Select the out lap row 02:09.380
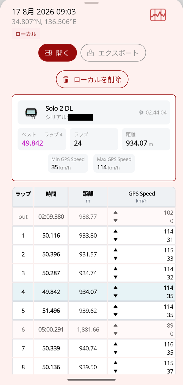This screenshot has height=385, width=183. pyautogui.click(x=94, y=217)
